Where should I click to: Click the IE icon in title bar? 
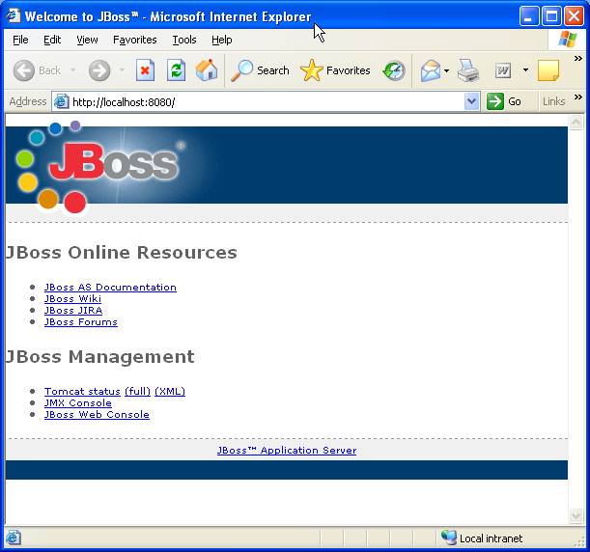pos(14,15)
